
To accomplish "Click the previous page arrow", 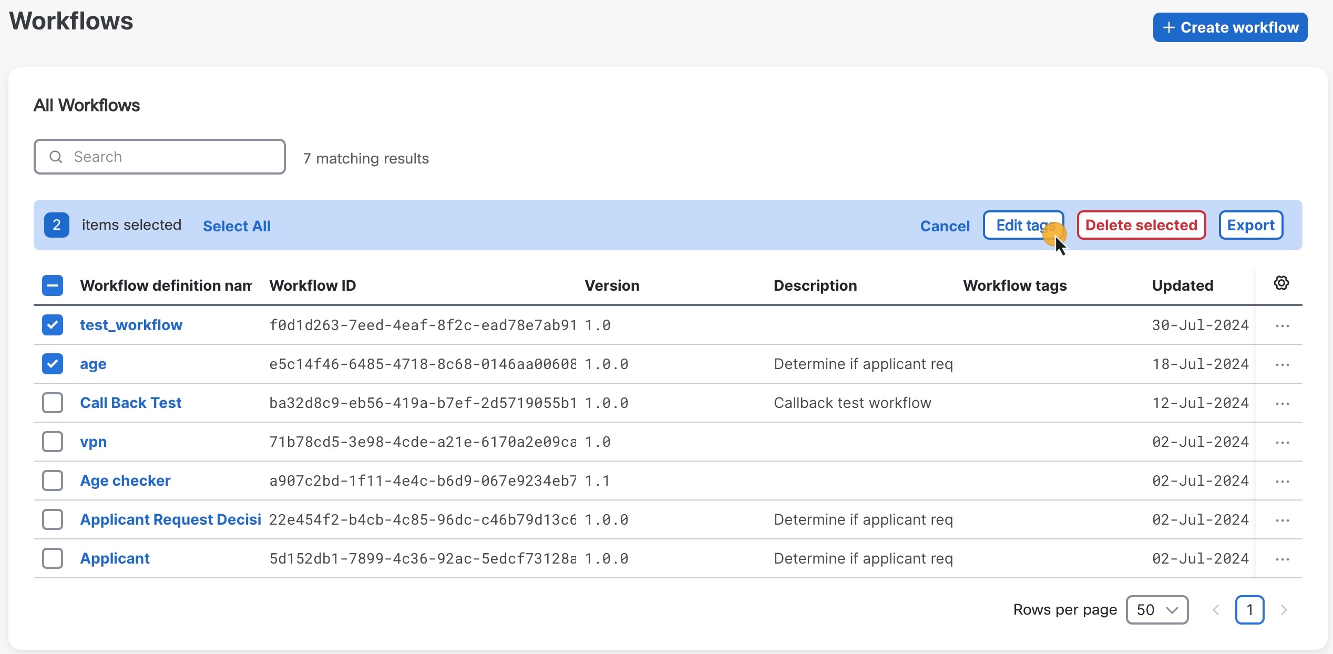I will click(x=1216, y=610).
